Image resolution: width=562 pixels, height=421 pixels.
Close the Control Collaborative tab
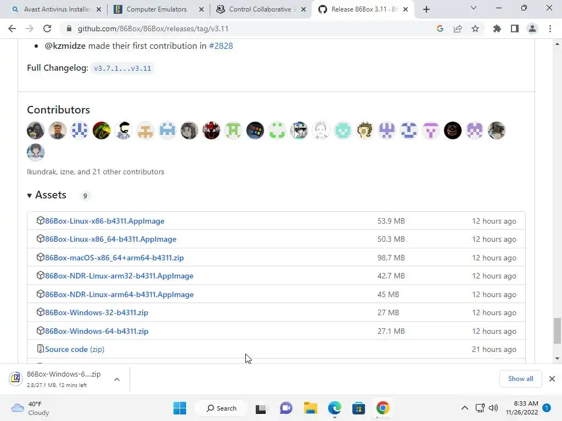click(304, 9)
